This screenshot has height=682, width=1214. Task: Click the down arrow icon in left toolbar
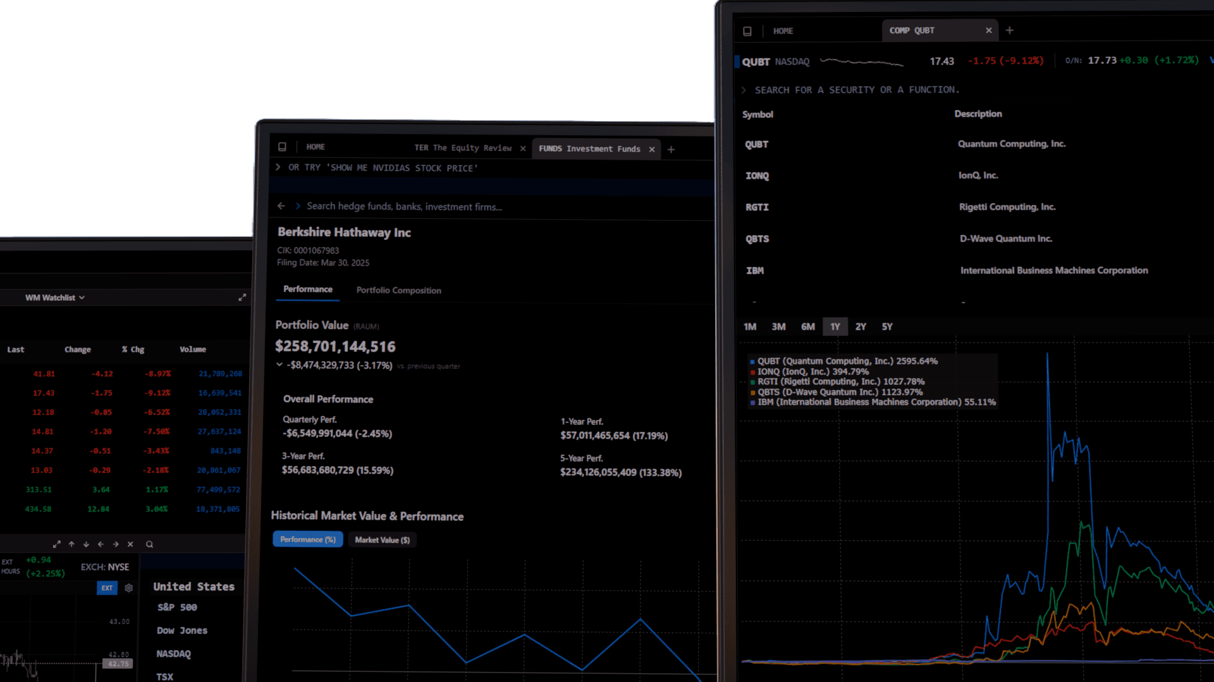click(x=86, y=544)
